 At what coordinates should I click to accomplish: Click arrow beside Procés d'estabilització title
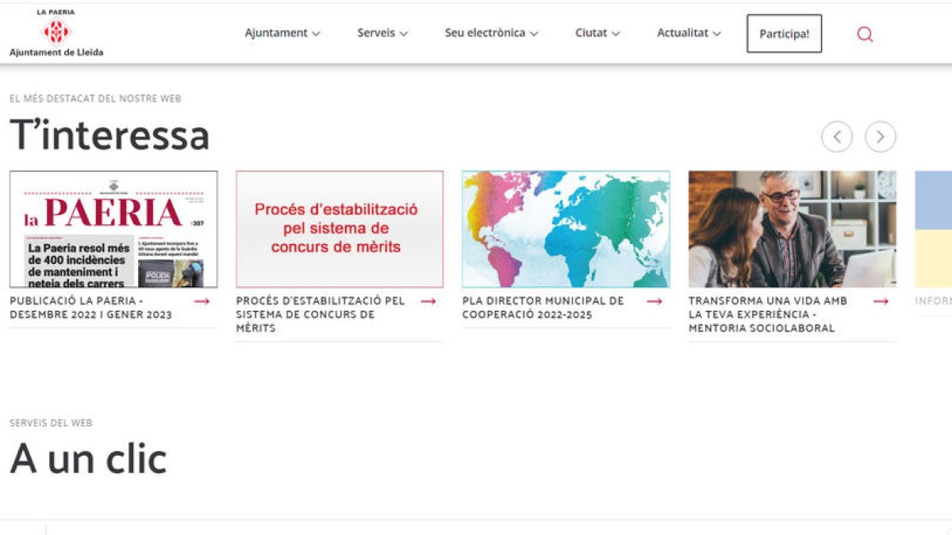click(428, 301)
